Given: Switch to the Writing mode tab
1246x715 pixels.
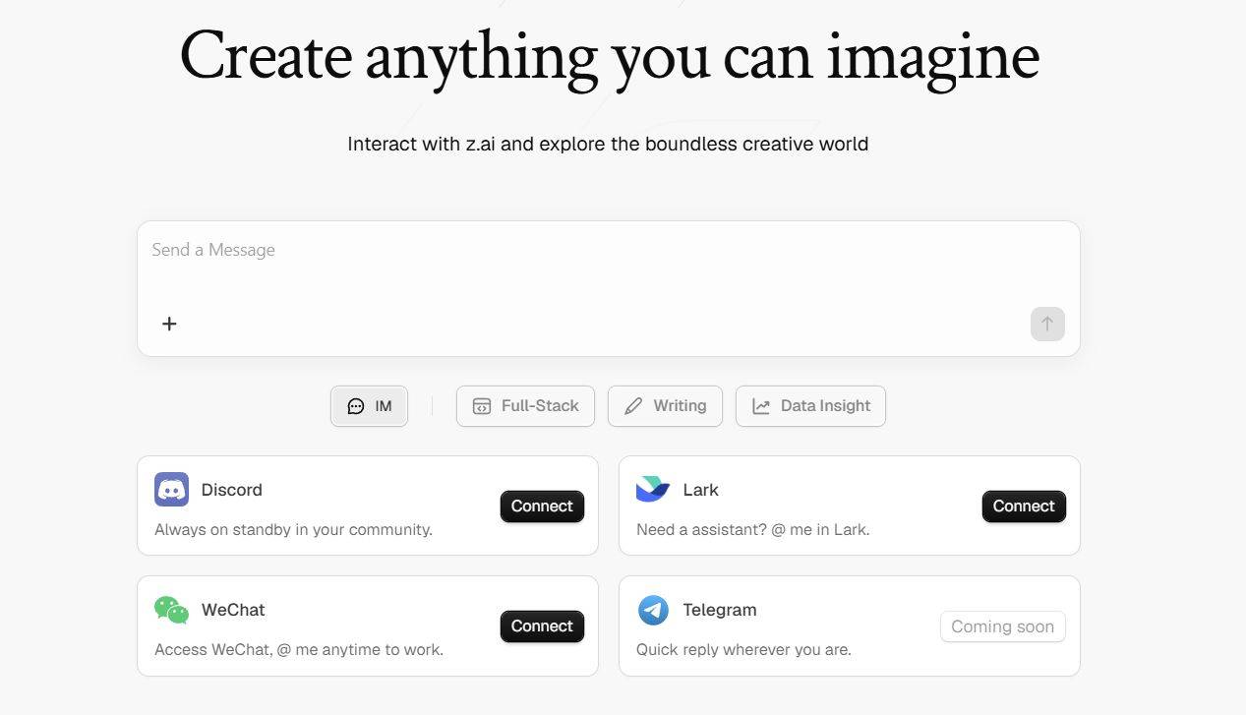Looking at the screenshot, I should coord(665,406).
